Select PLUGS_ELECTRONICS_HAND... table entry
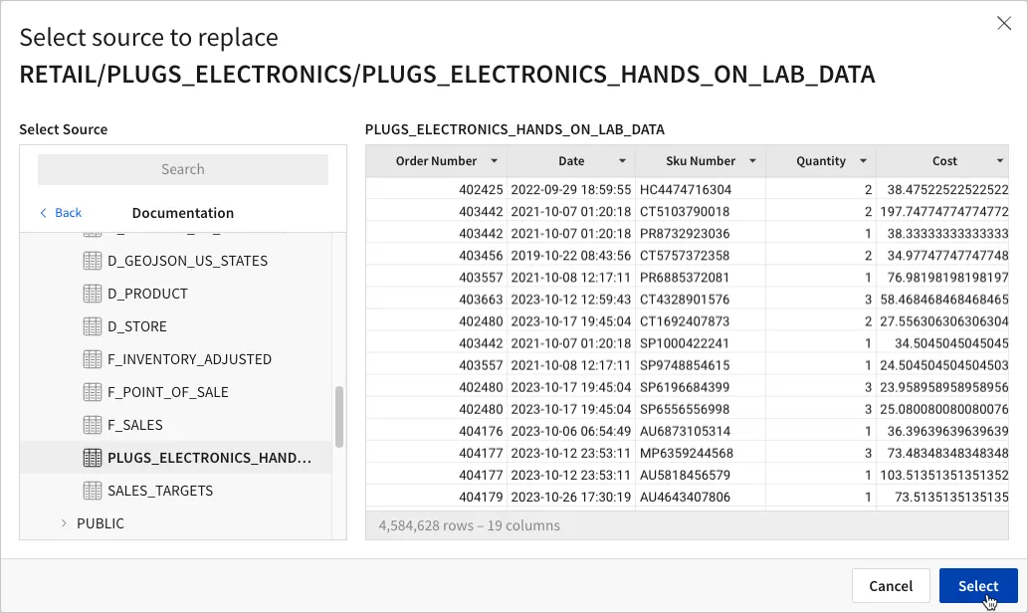The width and height of the screenshot is (1028, 613). (176, 458)
